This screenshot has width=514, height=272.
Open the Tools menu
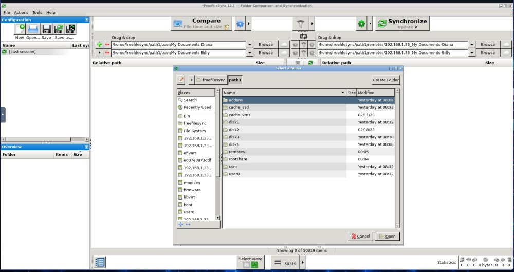point(37,12)
